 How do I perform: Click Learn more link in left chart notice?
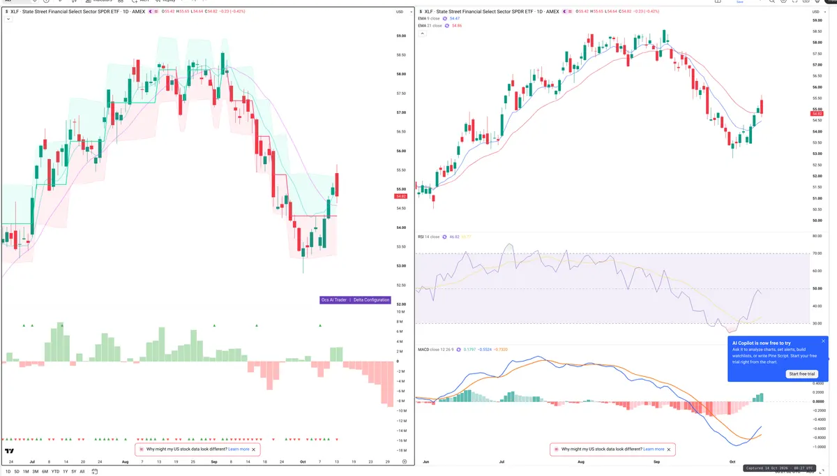tap(239, 449)
